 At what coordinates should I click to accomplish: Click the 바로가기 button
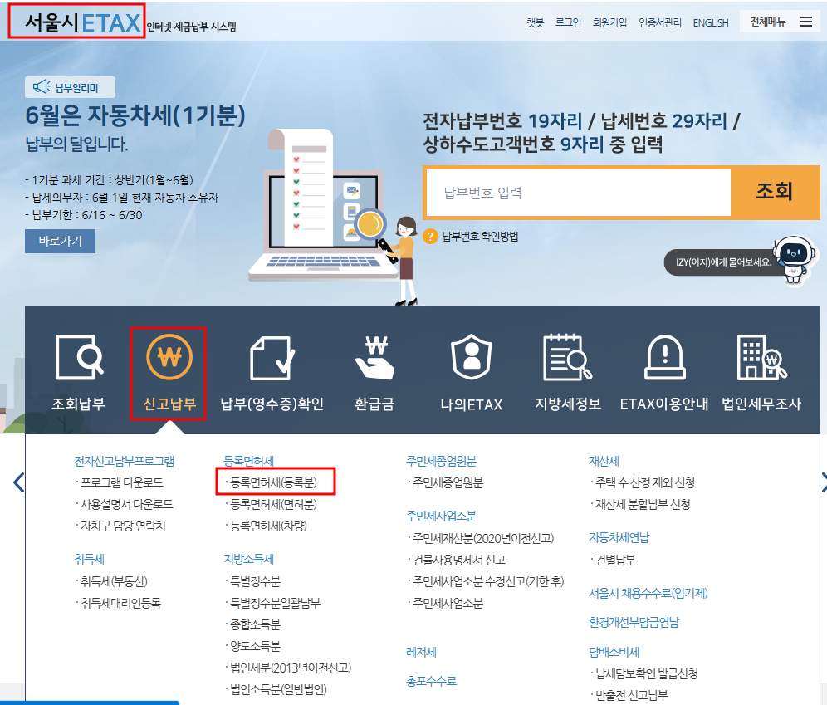click(60, 241)
